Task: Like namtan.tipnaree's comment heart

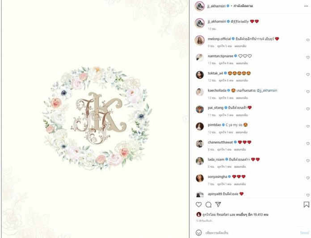Action: pyautogui.click(x=308, y=57)
